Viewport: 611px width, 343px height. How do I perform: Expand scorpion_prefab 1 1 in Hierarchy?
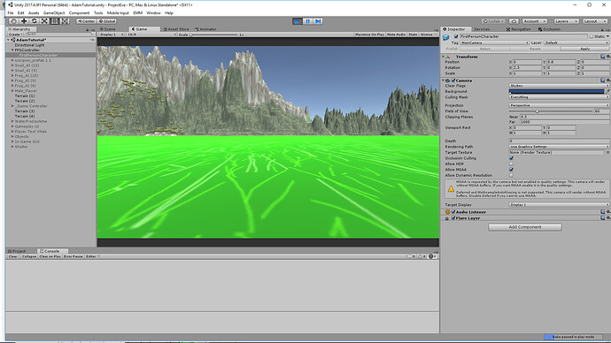coord(12,60)
